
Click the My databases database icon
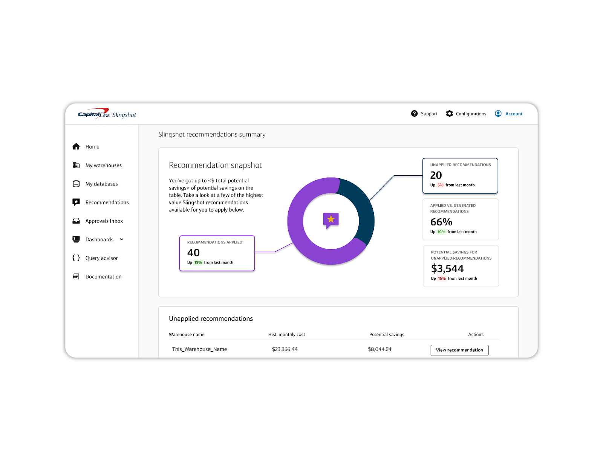pos(76,184)
